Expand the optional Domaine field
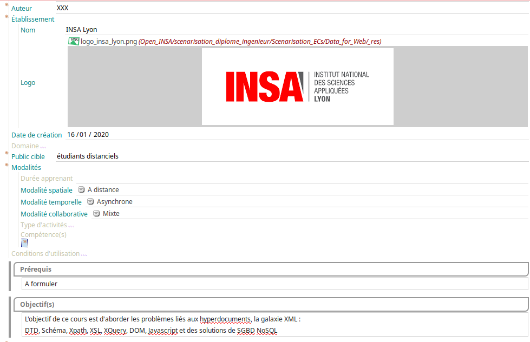 (x=43, y=146)
